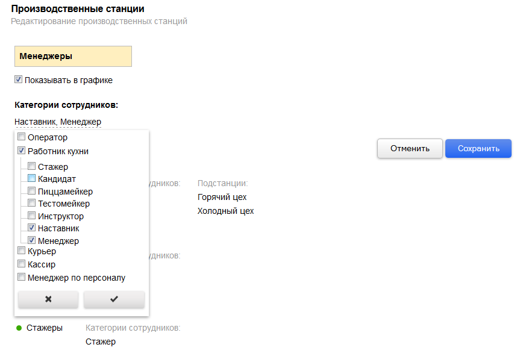Click the X cancel icon in category popup
Image resolution: width=517 pixels, height=359 pixels.
[48, 299]
